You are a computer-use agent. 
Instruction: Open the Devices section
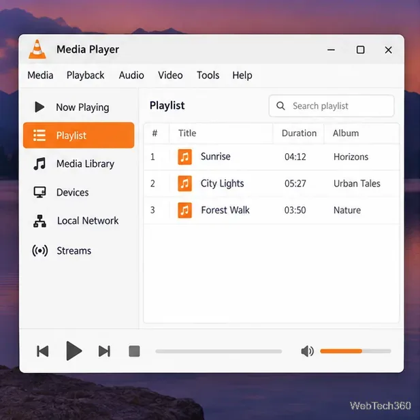(x=72, y=193)
